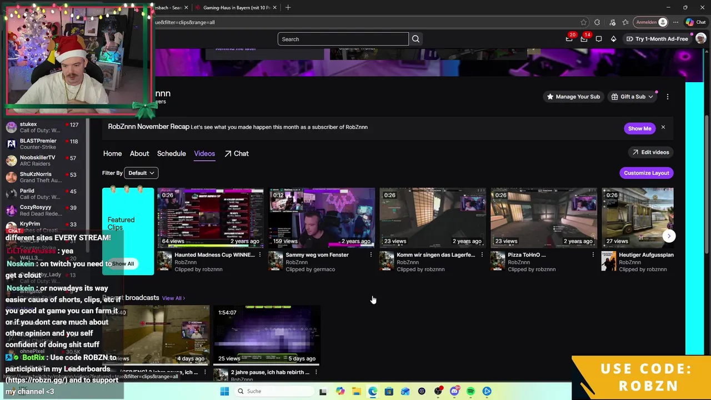
Task: Open the user avatar menu
Action: point(700,39)
